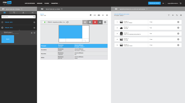Open the LISTE DE DIFFUSION menu
The image size is (185, 103).
30,3
